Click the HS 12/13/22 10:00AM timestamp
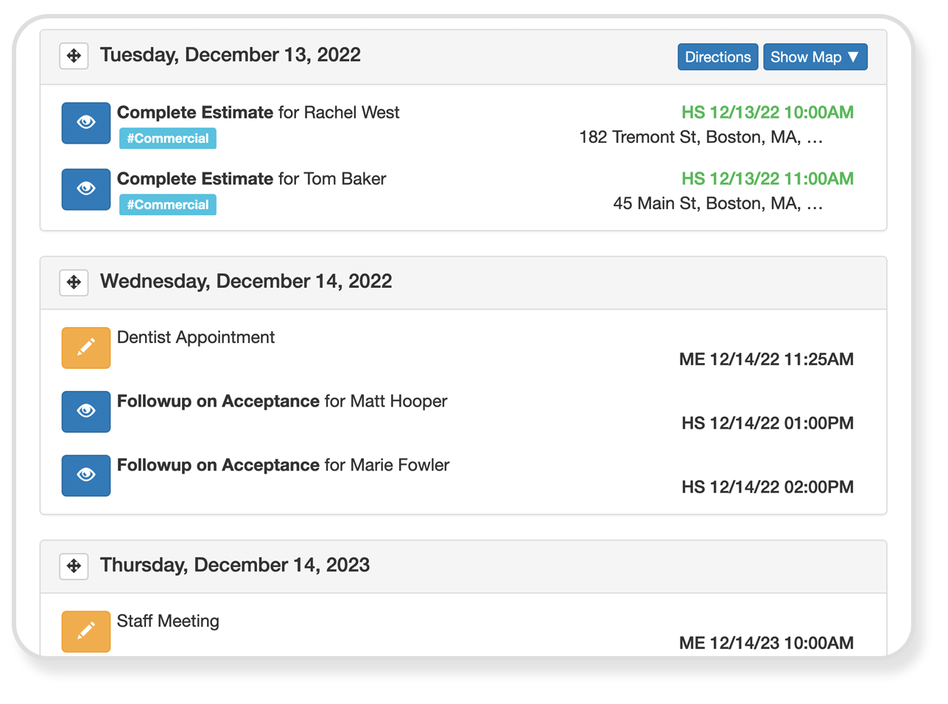This screenshot has height=704, width=948. tap(768, 112)
